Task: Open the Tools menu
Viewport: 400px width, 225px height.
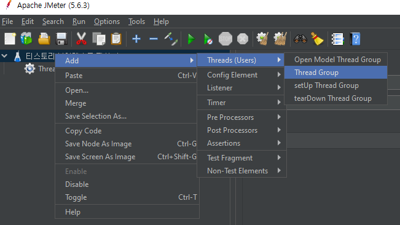Action: tap(137, 22)
